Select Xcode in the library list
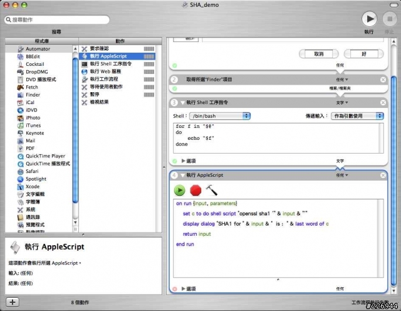Screen dimensions: 401x311 (x=39, y=187)
